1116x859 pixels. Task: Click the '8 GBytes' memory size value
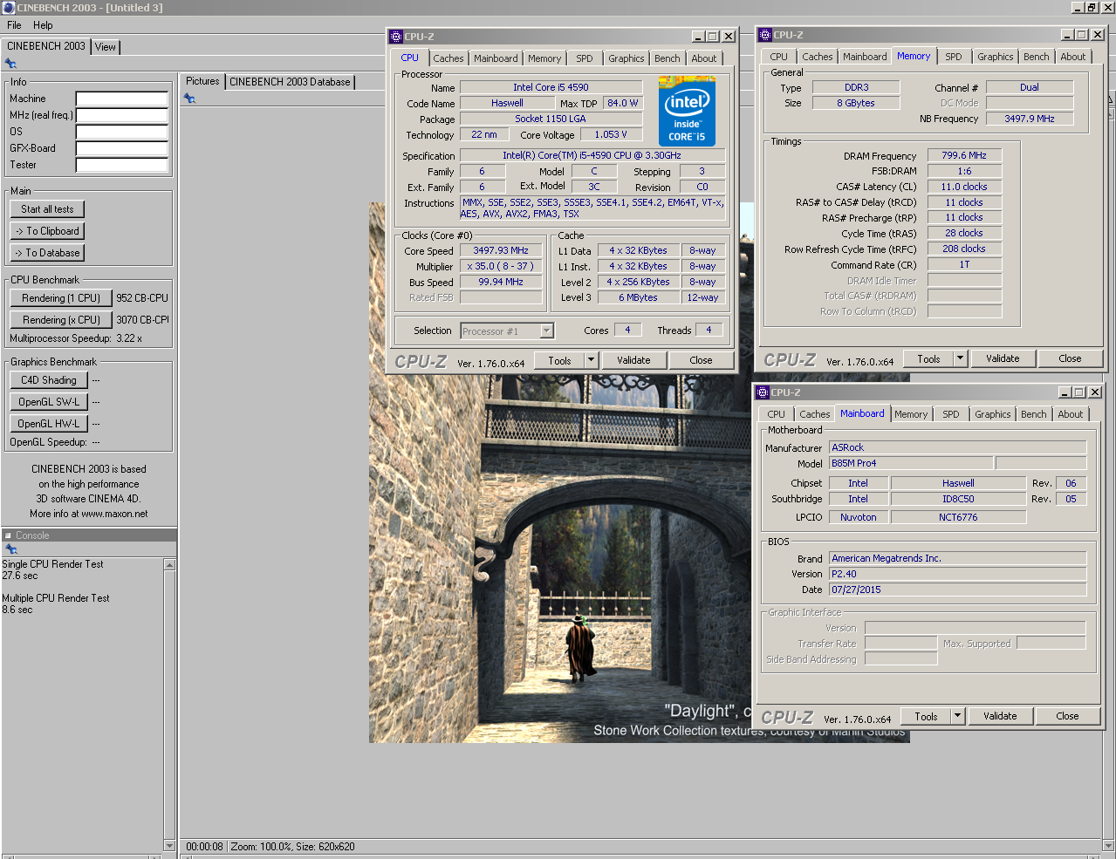(x=856, y=103)
